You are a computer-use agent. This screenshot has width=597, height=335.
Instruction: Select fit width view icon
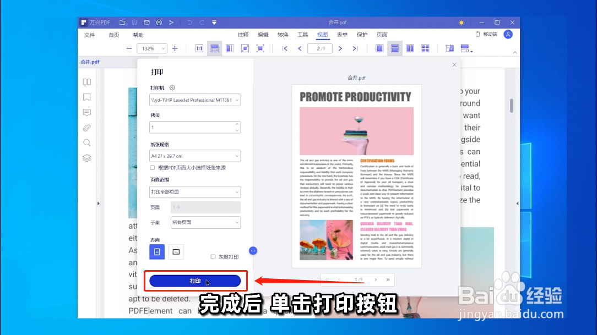[x=214, y=48]
